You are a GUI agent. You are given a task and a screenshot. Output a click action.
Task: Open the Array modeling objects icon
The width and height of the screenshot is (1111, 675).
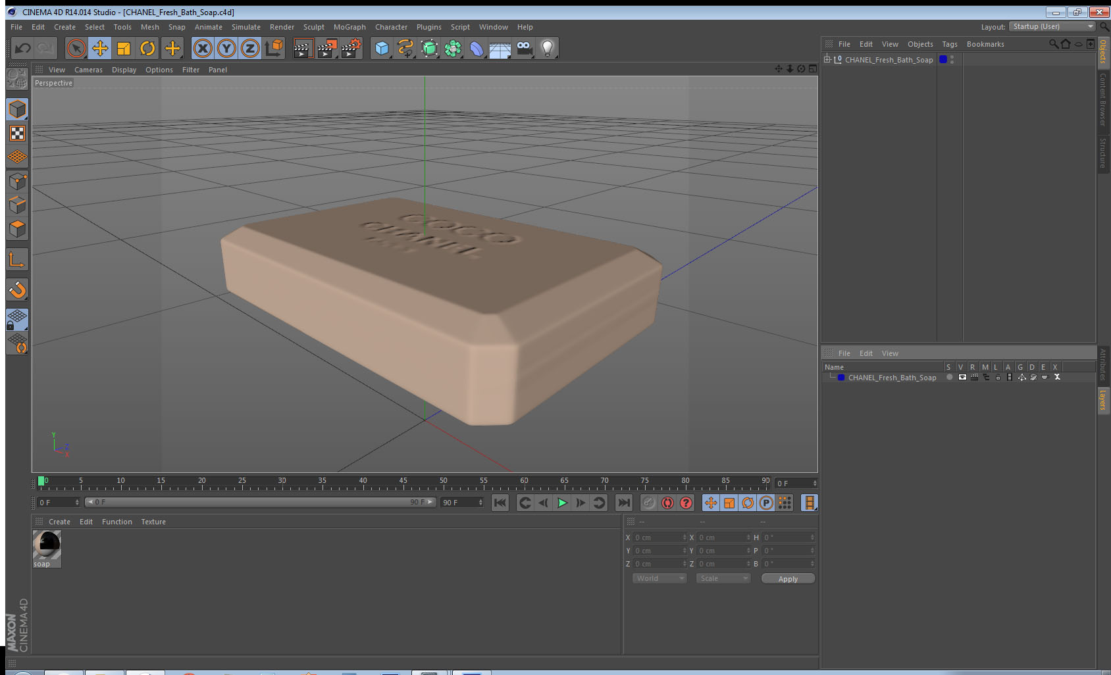(453, 48)
